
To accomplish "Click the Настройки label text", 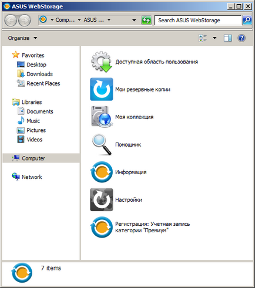I will coord(129,200).
